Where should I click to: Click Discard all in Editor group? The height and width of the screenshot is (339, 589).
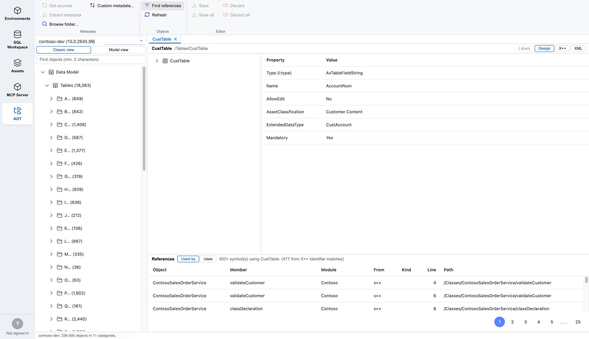[236, 15]
